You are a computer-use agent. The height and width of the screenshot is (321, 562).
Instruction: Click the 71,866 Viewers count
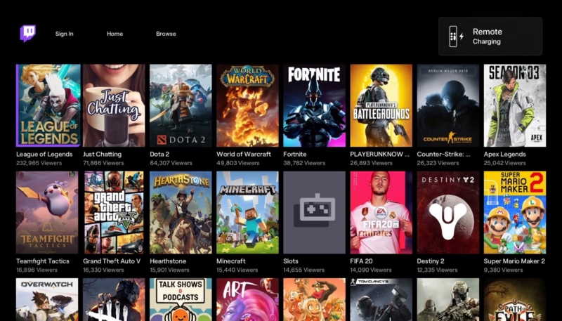(103, 163)
